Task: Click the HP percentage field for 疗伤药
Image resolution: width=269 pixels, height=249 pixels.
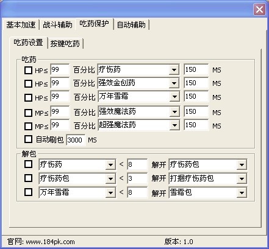Action: 60,70
